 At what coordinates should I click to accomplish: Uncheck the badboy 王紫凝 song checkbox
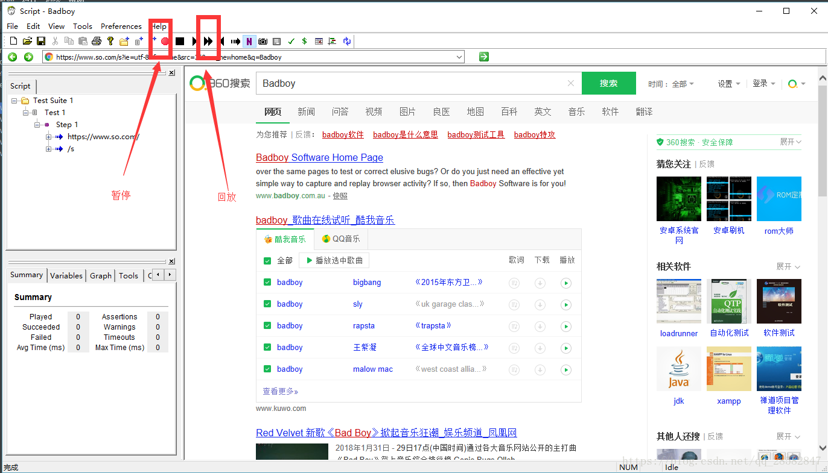point(267,347)
